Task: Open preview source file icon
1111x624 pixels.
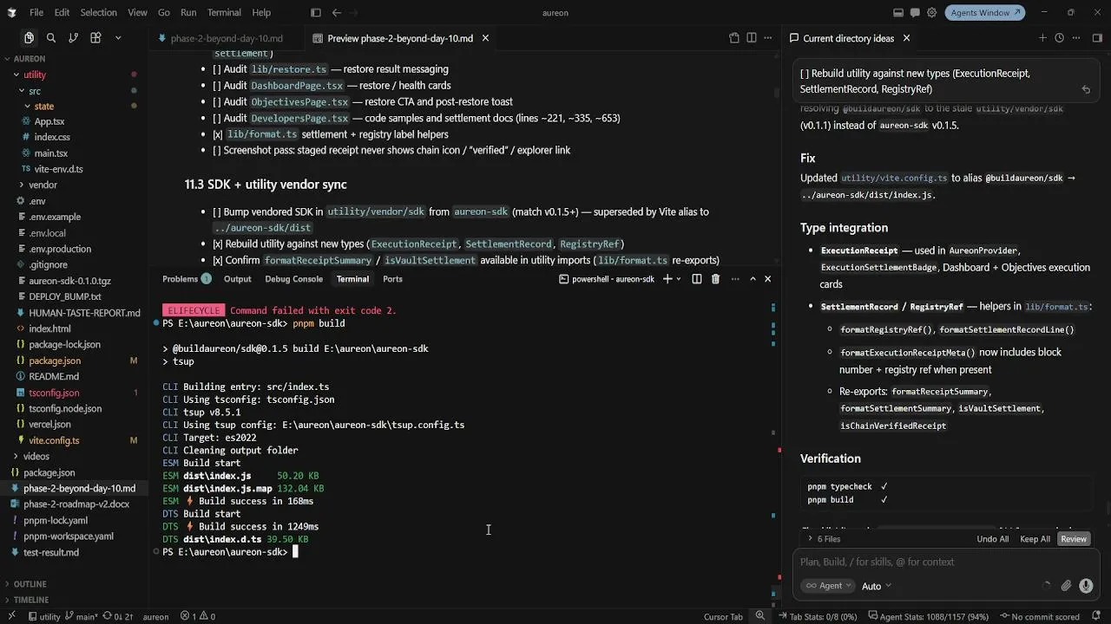Action: (734, 38)
